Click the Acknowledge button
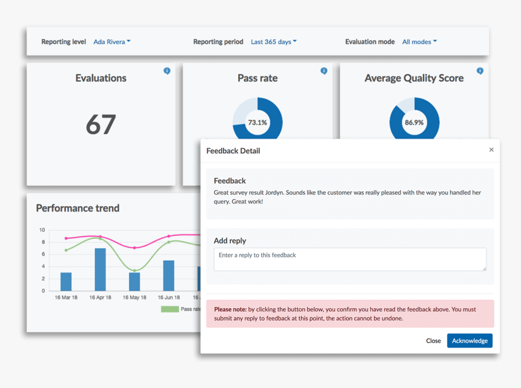Image resolution: width=521 pixels, height=388 pixels. point(470,341)
